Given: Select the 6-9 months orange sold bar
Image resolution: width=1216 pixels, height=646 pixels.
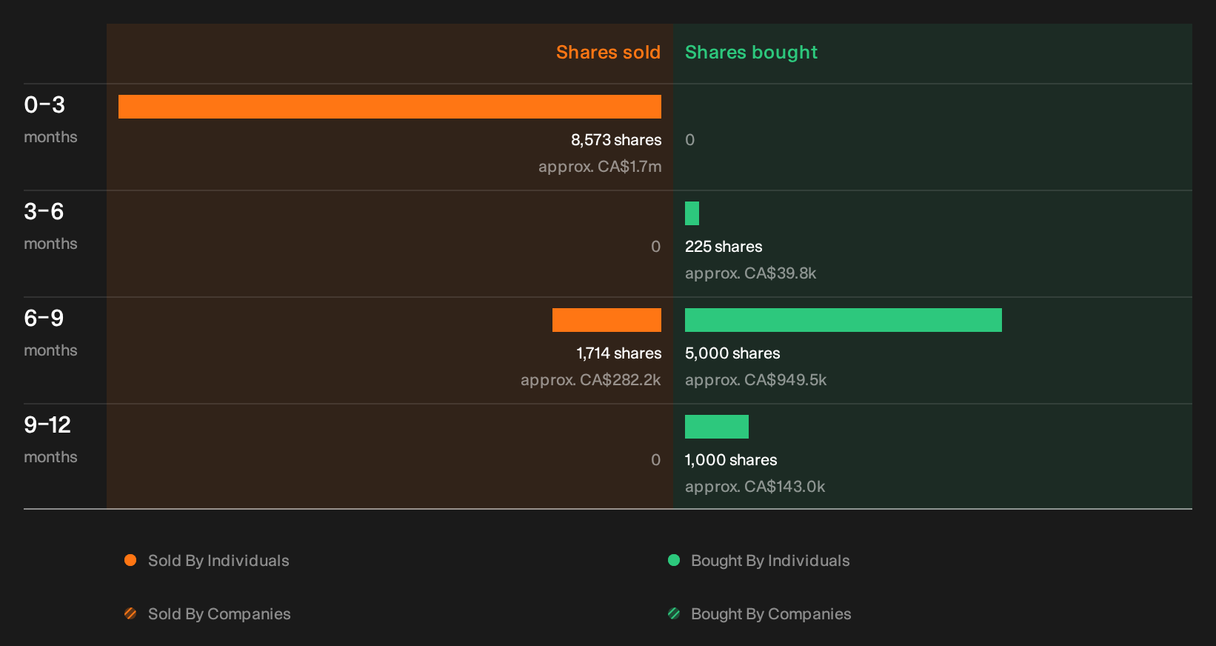Looking at the screenshot, I should 607,320.
